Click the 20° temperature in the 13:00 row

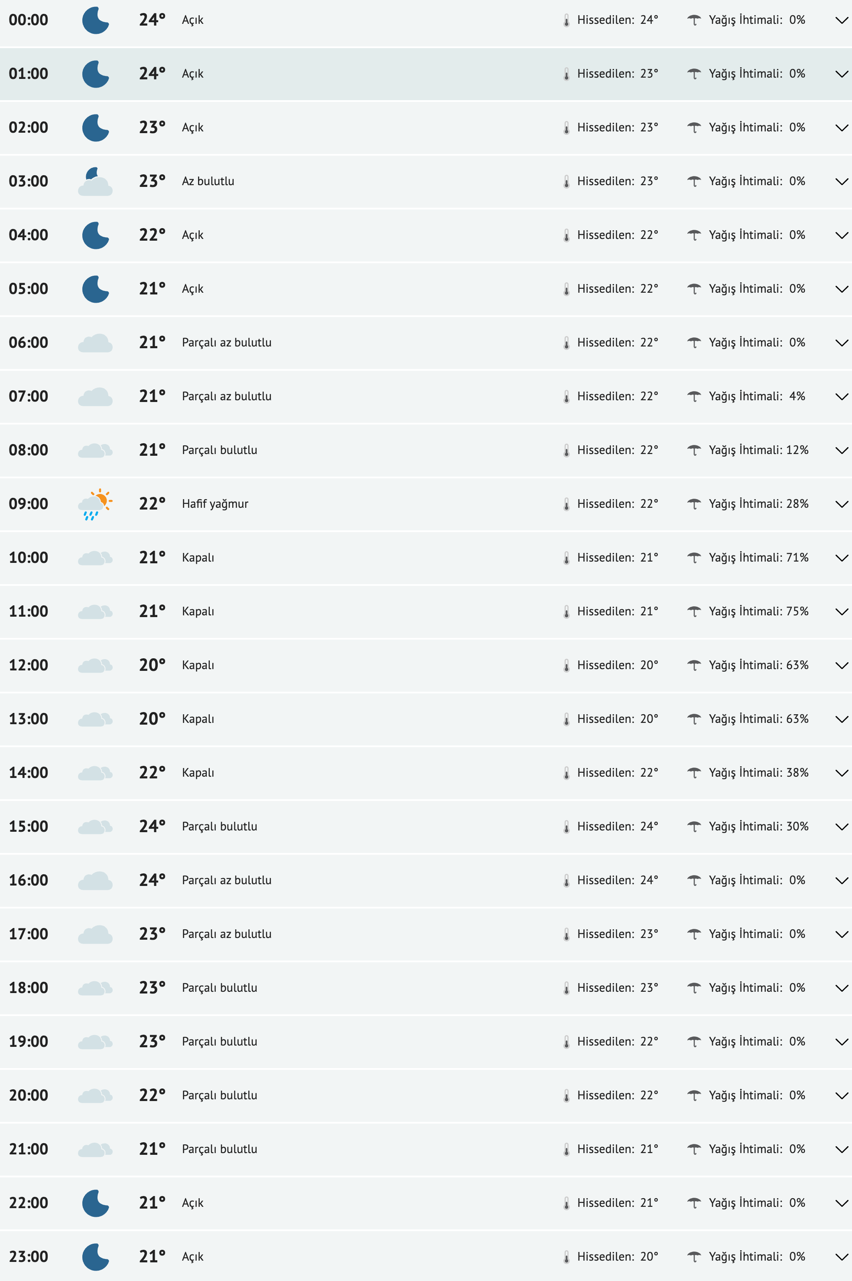(152, 719)
